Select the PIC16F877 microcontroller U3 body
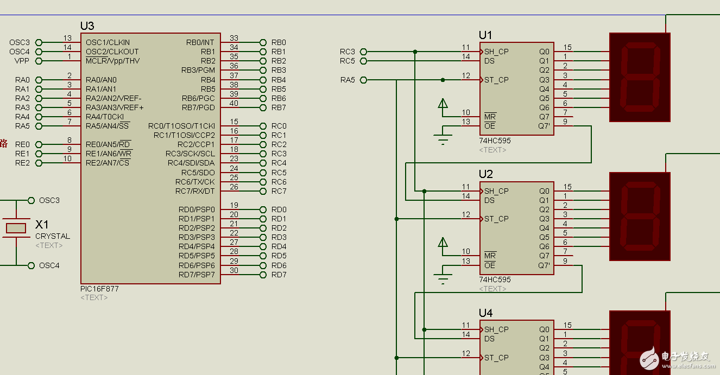 click(x=150, y=157)
